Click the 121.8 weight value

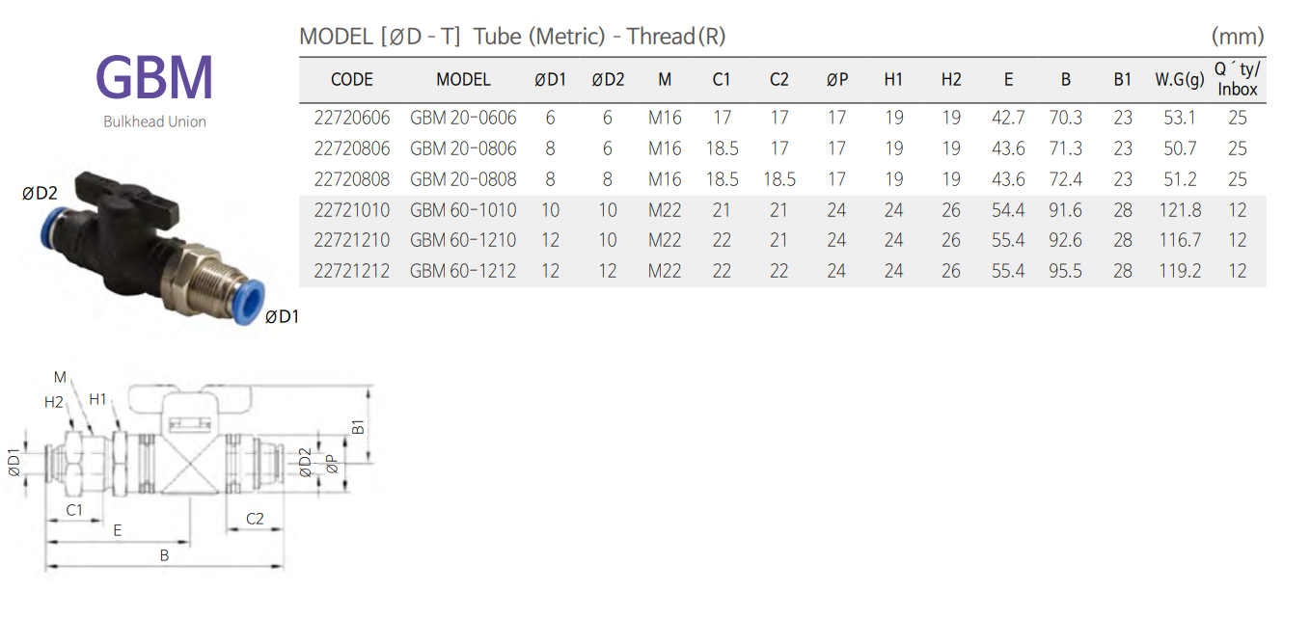(x=1179, y=210)
